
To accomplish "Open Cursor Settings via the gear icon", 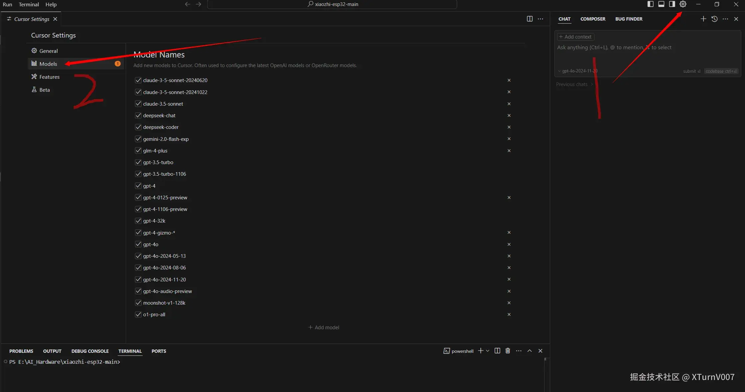I will pyautogui.click(x=683, y=4).
